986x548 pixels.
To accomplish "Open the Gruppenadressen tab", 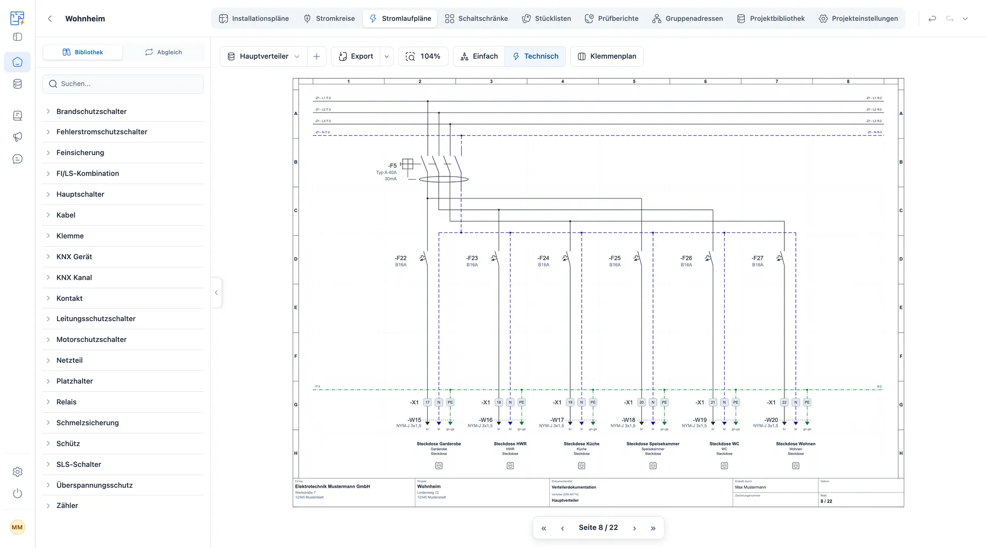I will pos(687,19).
